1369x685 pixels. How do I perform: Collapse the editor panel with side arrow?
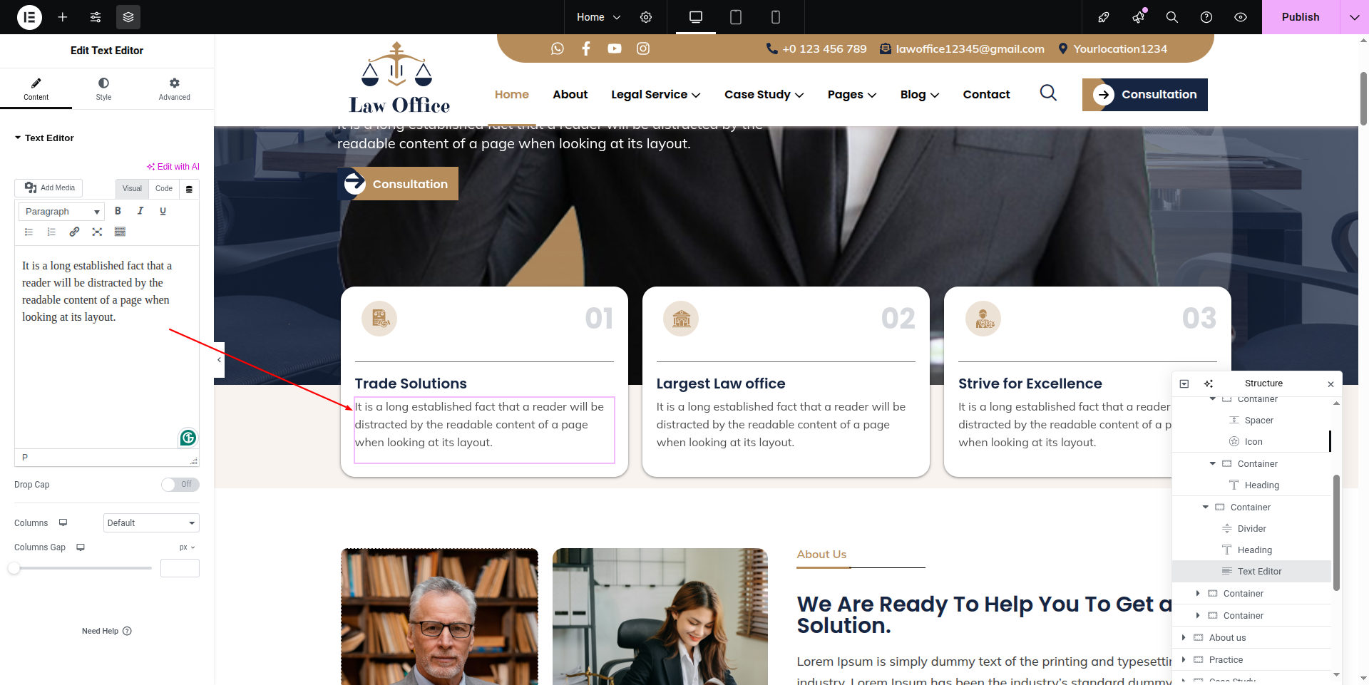219,360
